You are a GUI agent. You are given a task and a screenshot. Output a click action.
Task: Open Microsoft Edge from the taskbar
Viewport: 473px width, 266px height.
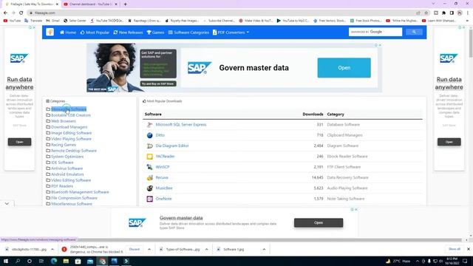(54, 261)
